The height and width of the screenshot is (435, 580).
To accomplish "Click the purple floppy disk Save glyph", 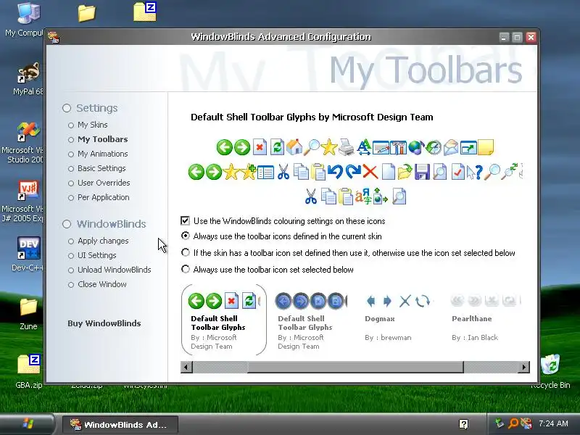I will [x=422, y=172].
